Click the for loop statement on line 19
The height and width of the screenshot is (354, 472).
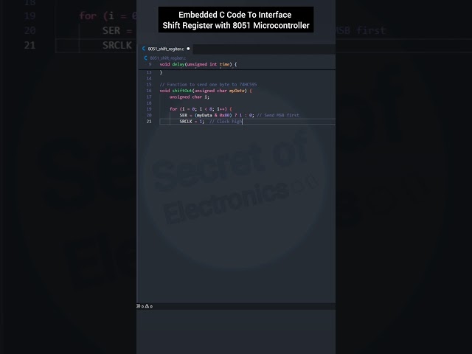(x=201, y=109)
